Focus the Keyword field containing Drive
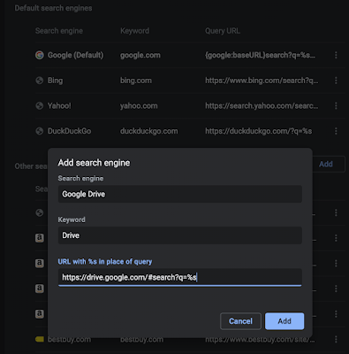The width and height of the screenshot is (349, 354). point(180,235)
